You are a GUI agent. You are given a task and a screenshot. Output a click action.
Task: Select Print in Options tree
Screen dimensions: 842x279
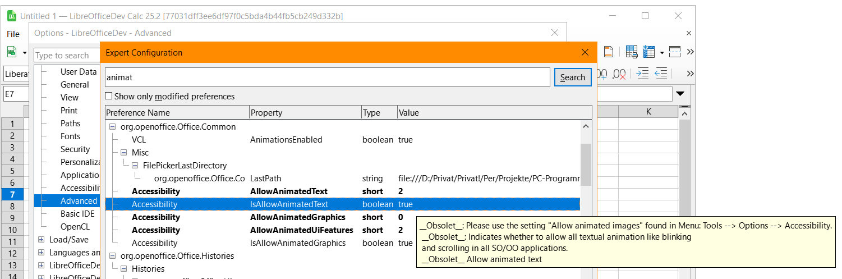[69, 111]
